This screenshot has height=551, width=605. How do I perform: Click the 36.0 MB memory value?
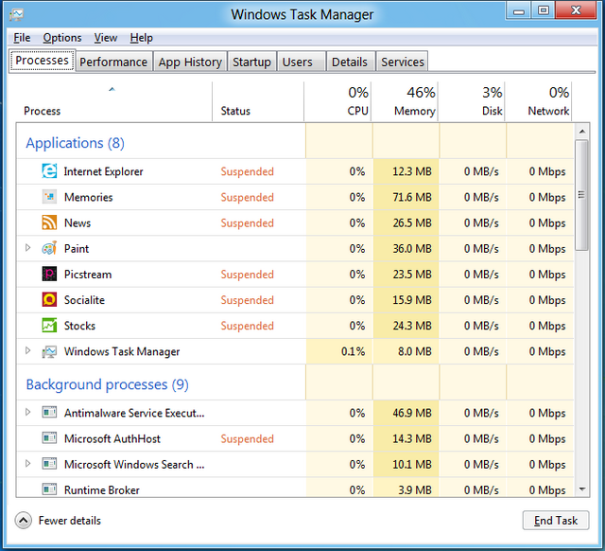click(x=412, y=248)
